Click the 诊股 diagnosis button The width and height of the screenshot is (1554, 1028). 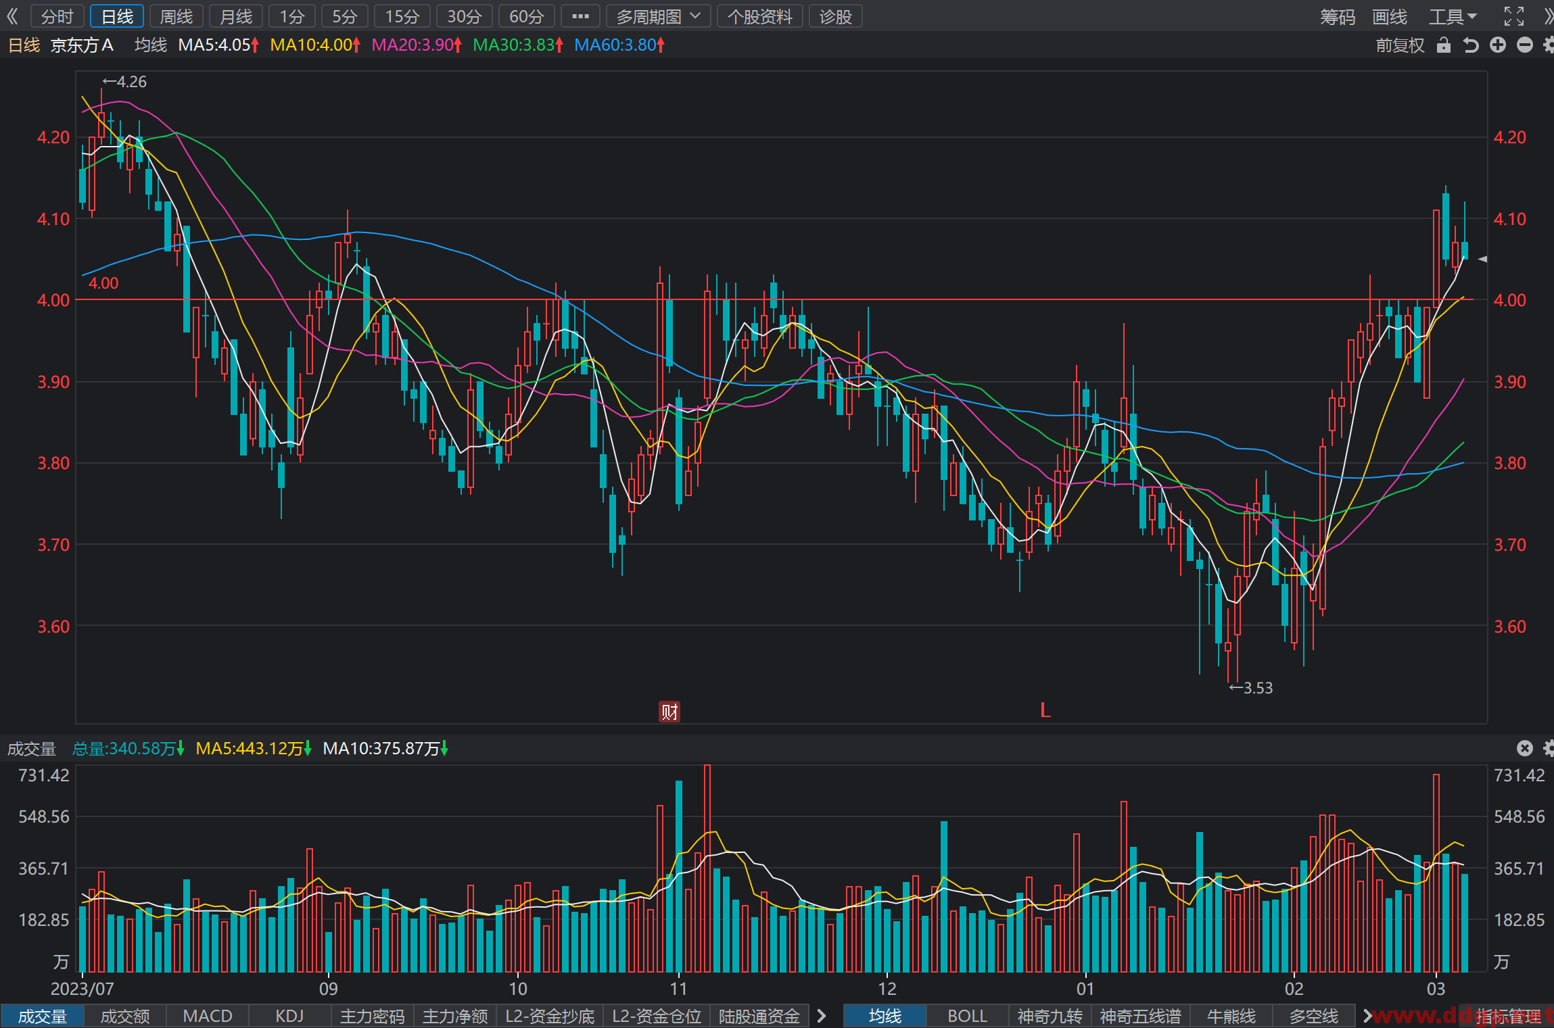[x=836, y=16]
